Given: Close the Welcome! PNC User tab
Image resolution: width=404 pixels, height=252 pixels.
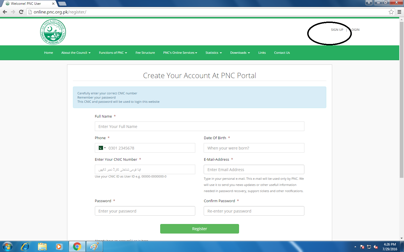Looking at the screenshot, I should [53, 4].
